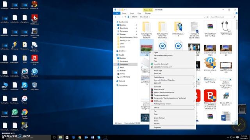Open Vegas Pro 12.0 desktop shortcut

pyautogui.click(x=25, y=73)
